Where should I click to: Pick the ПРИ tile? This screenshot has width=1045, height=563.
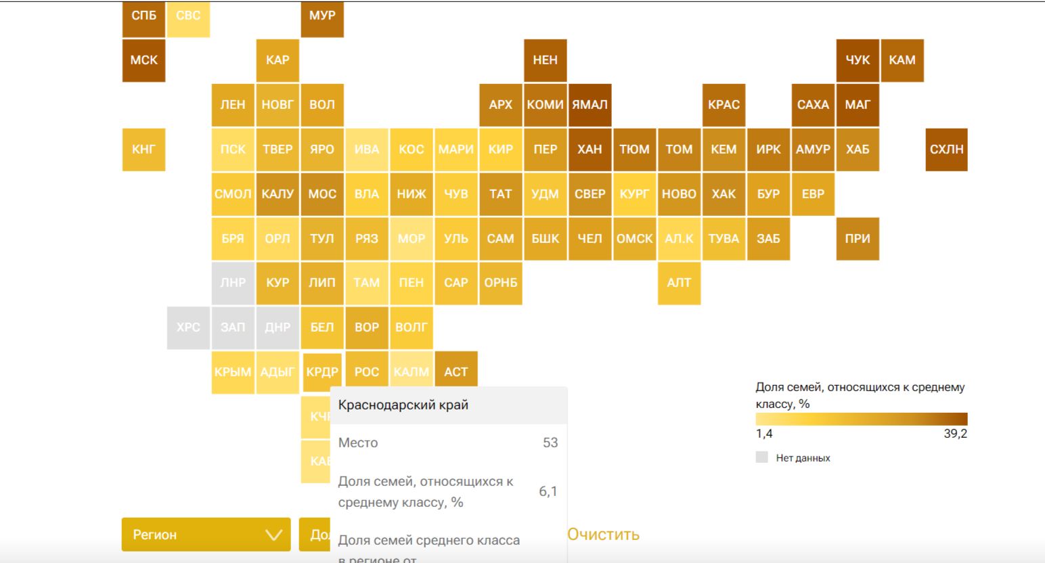click(858, 239)
